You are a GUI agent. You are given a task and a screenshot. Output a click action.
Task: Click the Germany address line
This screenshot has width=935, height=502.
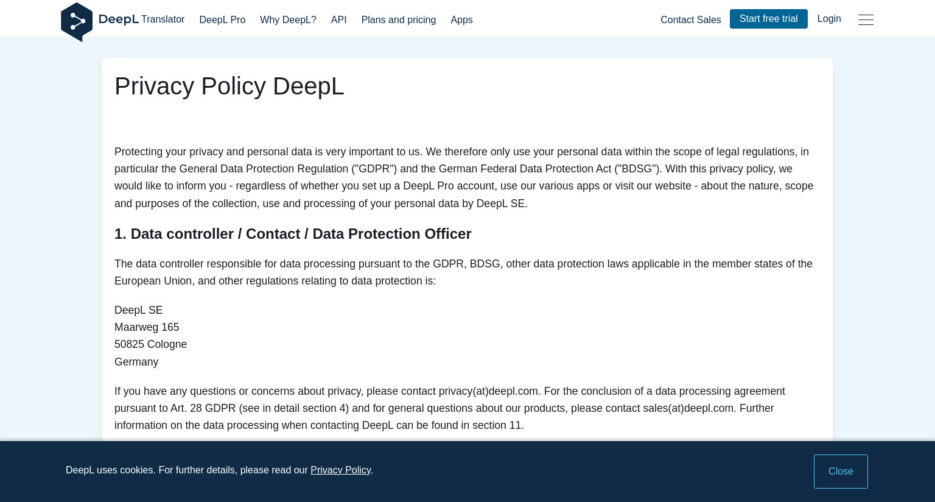[136, 362]
